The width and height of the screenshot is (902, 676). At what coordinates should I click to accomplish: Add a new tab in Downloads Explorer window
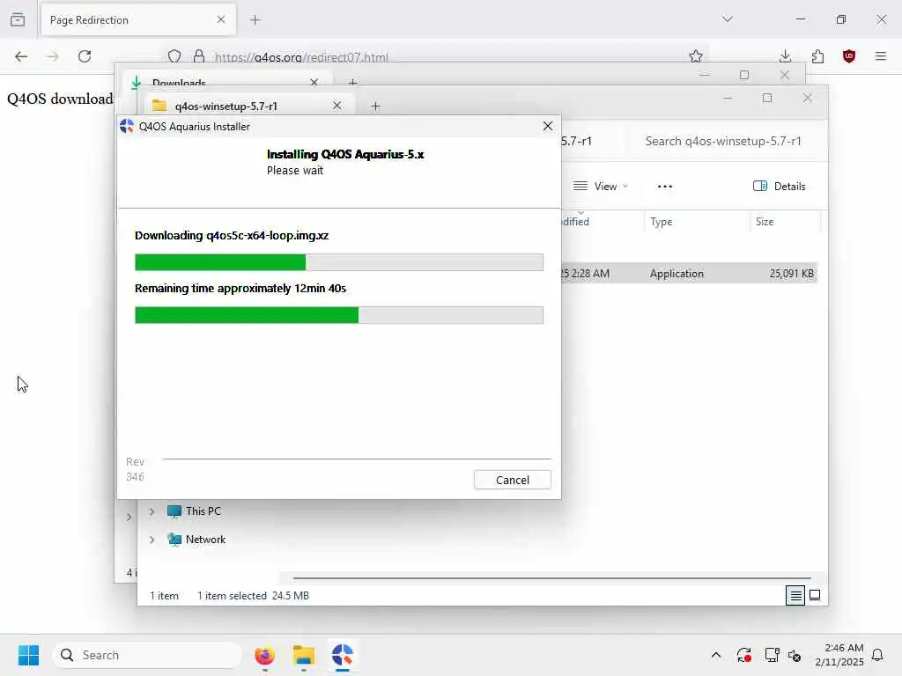tap(353, 82)
